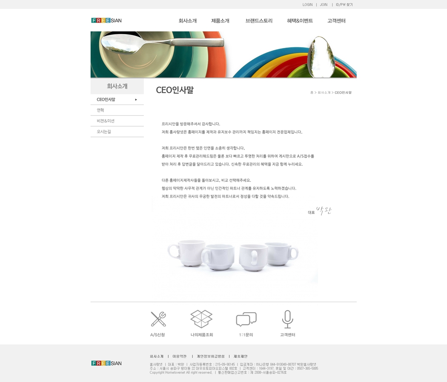Open the A/S신청 wrench icon
The height and width of the screenshot is (382, 447).
158,319
